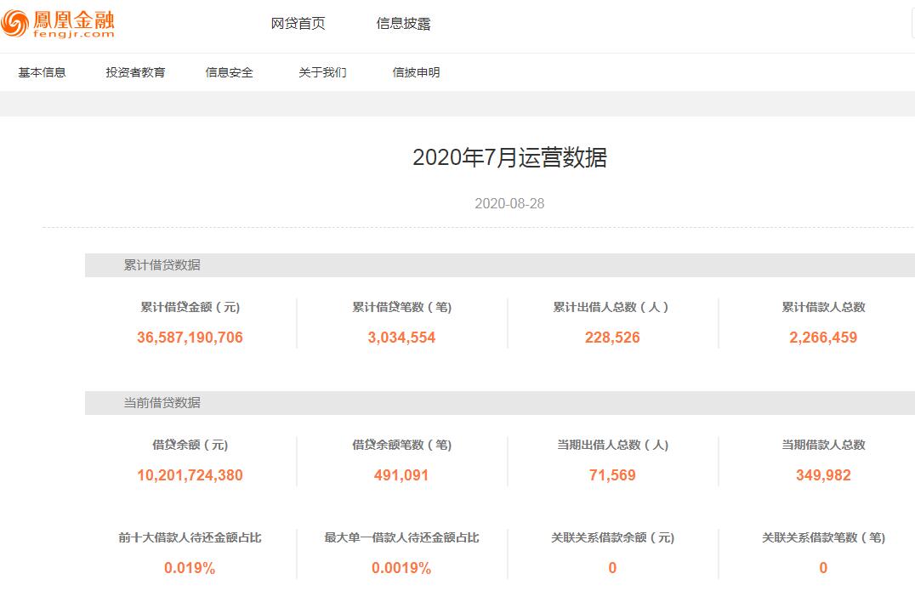This screenshot has width=915, height=602.
Task: Select the 基本信息 submenu item
Action: 42,72
